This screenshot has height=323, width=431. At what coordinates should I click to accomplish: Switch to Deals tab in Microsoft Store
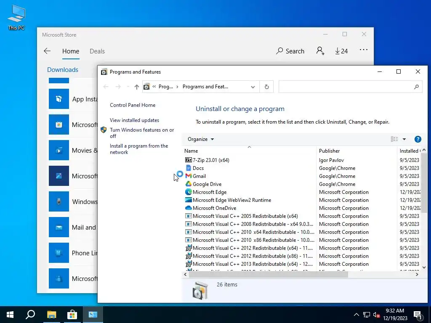(x=97, y=51)
